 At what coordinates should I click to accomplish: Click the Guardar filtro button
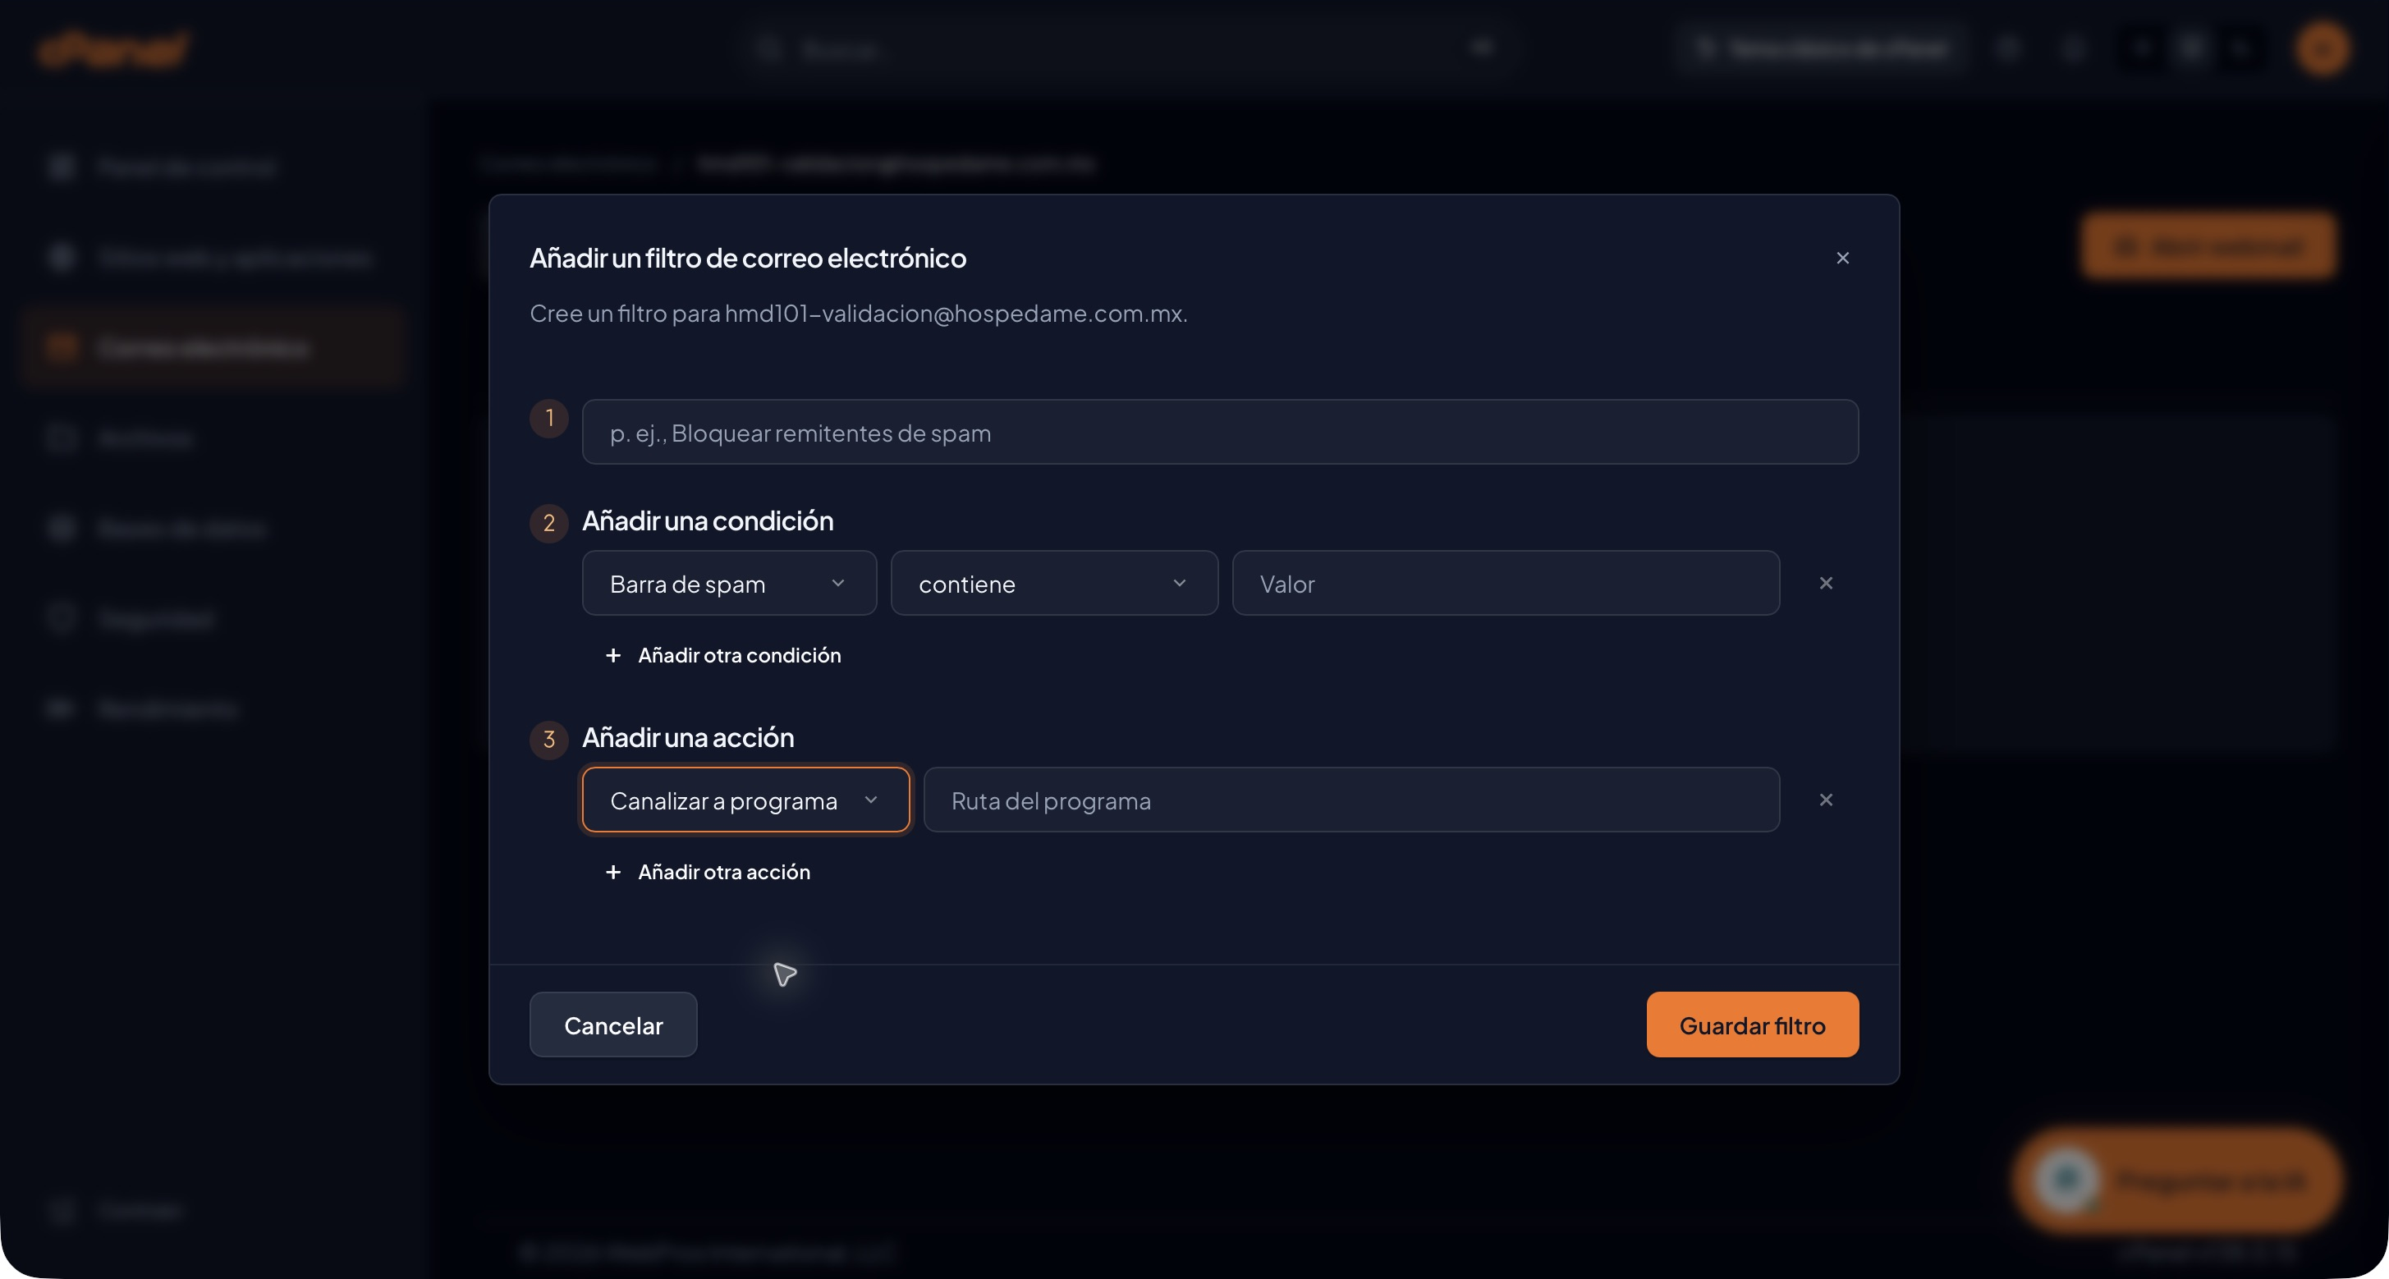(x=1752, y=1025)
